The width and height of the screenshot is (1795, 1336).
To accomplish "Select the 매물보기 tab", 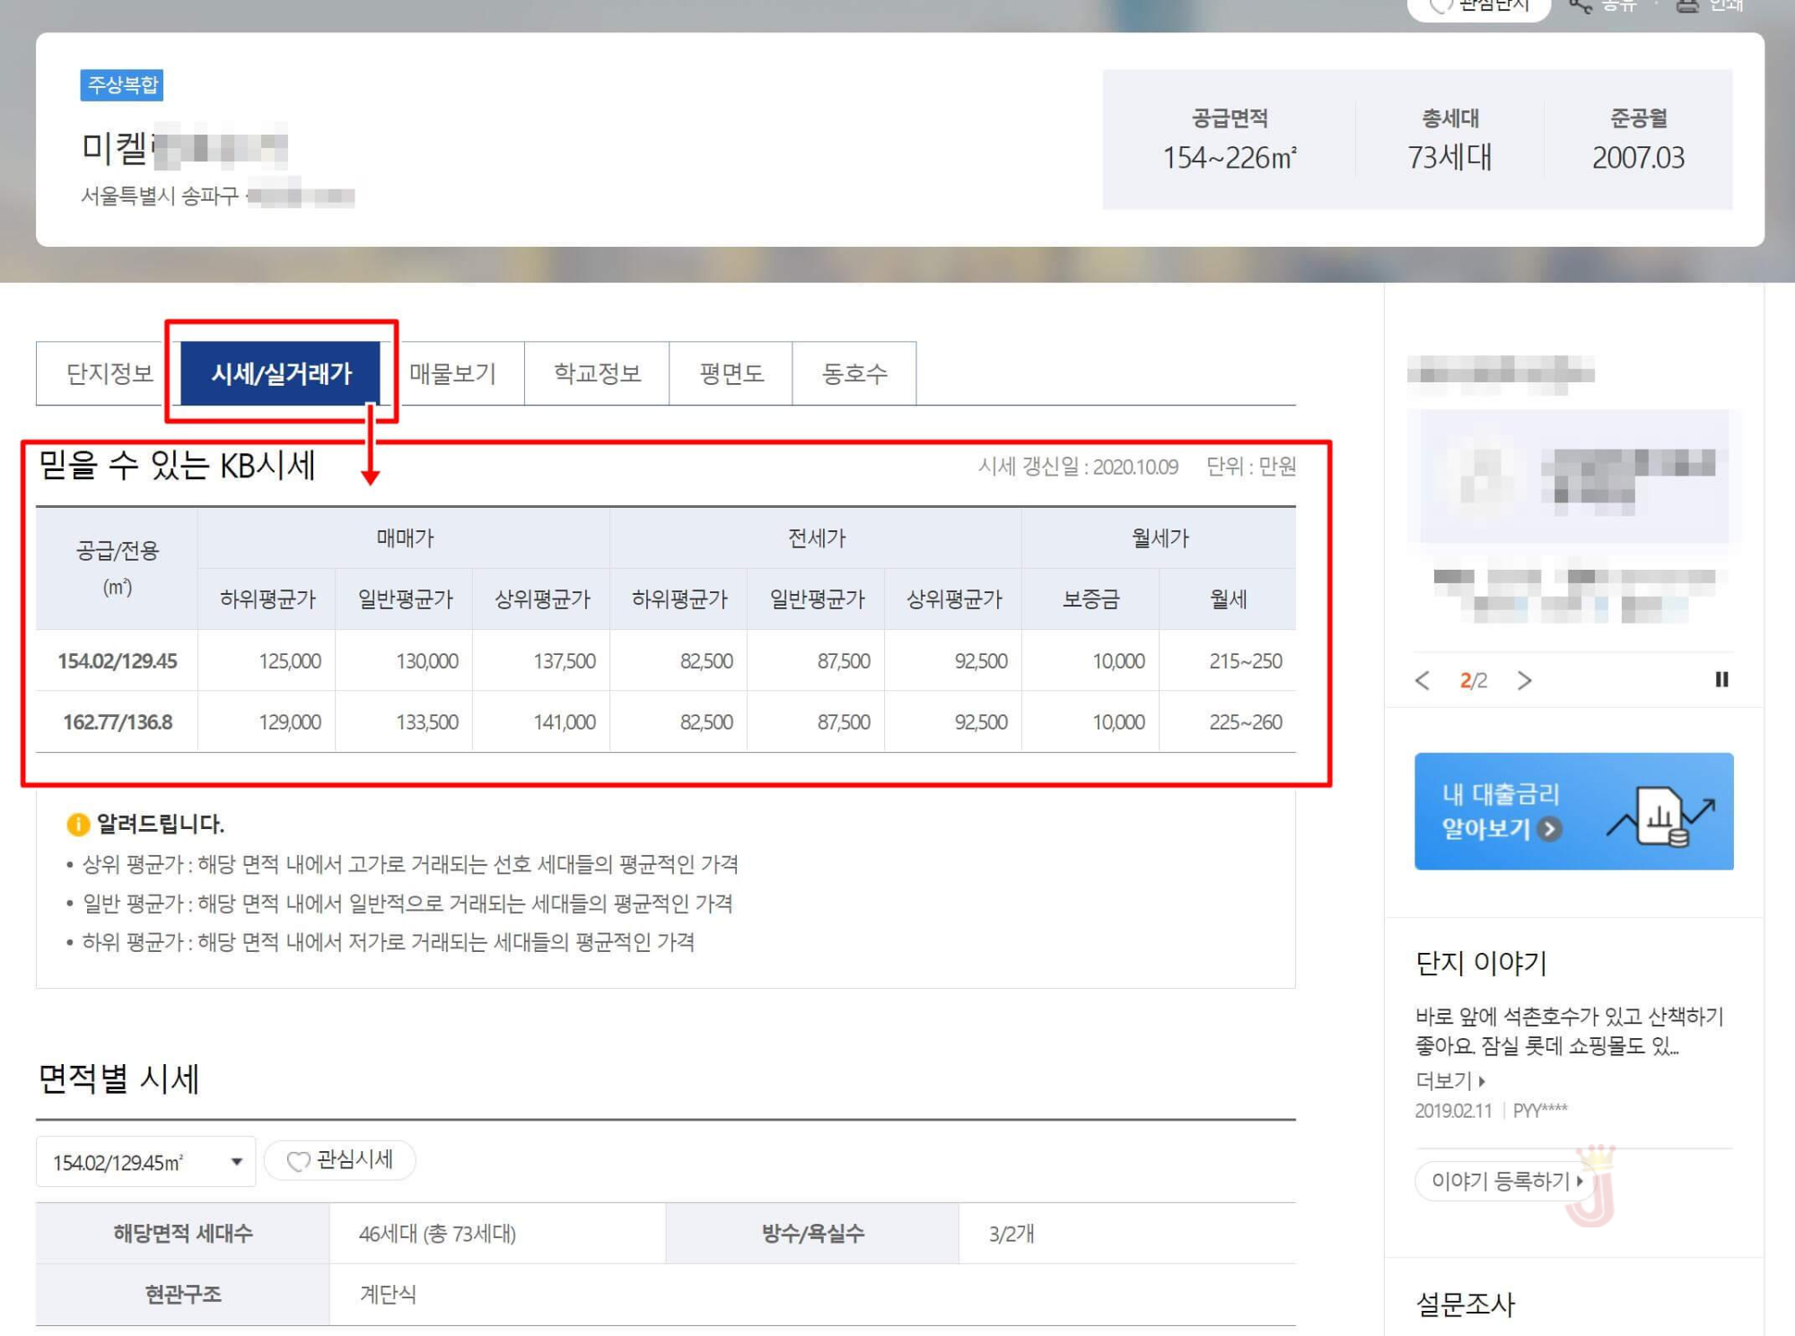I will [453, 373].
